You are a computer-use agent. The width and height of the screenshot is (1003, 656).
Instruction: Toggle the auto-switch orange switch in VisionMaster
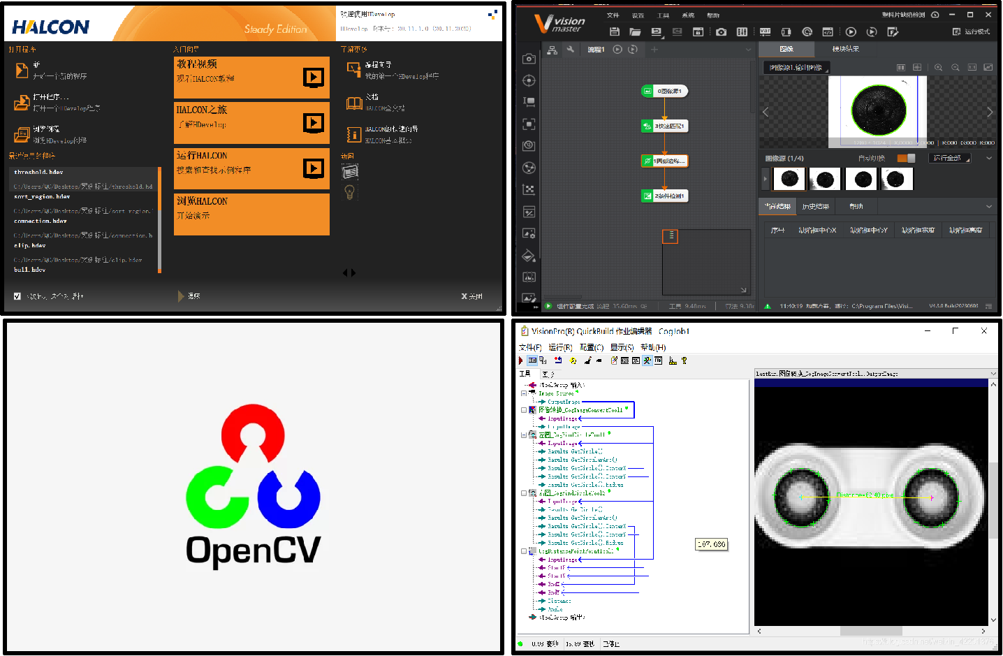(x=906, y=158)
